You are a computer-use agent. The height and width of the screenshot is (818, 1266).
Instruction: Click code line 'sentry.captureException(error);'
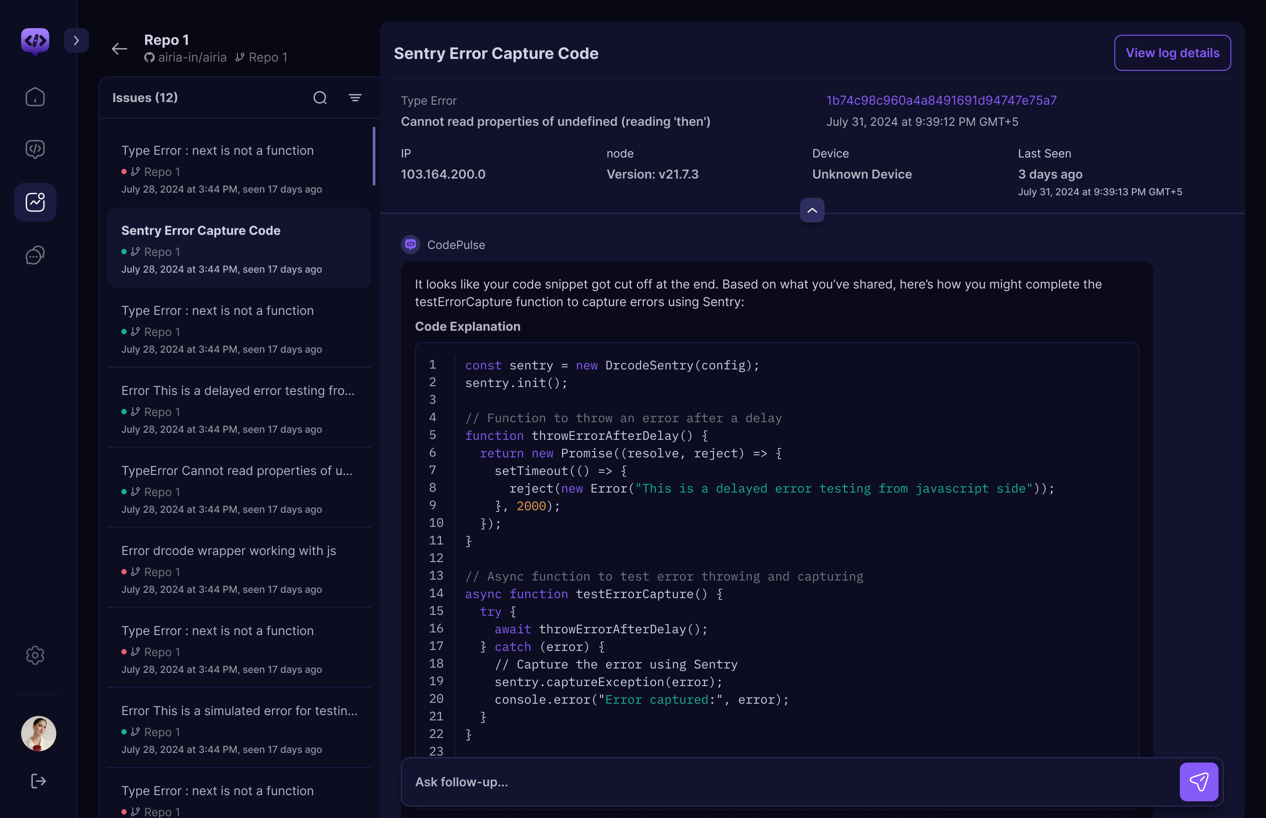click(608, 682)
